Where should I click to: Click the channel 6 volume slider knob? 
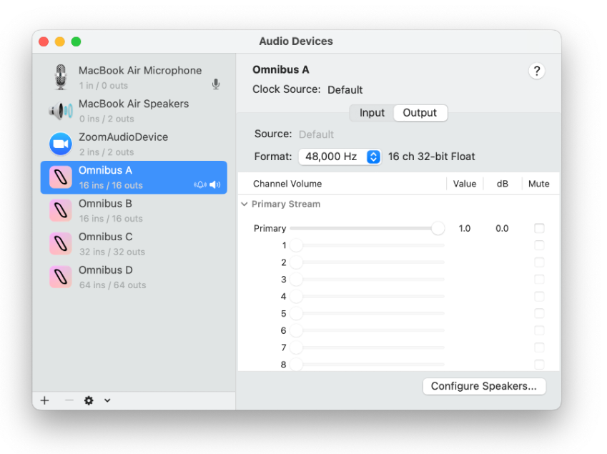296,330
